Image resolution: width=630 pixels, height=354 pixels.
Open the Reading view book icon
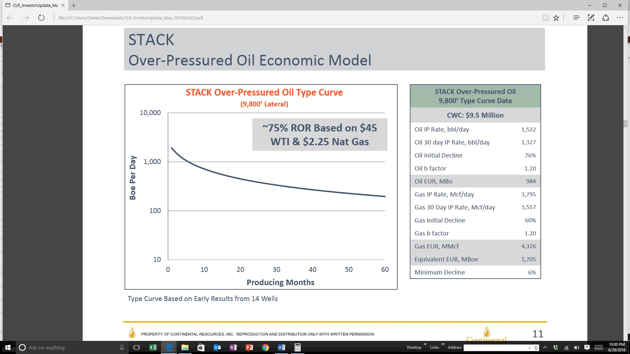(545, 18)
